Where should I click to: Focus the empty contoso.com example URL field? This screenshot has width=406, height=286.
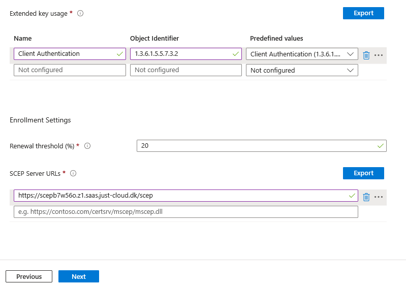click(x=186, y=212)
